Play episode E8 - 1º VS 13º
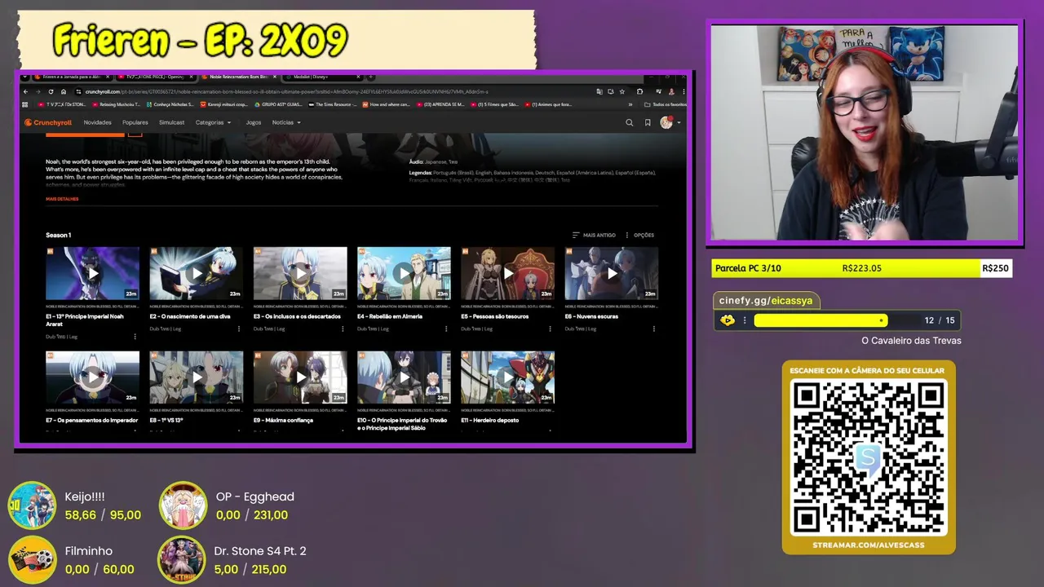The image size is (1044, 587). (196, 377)
